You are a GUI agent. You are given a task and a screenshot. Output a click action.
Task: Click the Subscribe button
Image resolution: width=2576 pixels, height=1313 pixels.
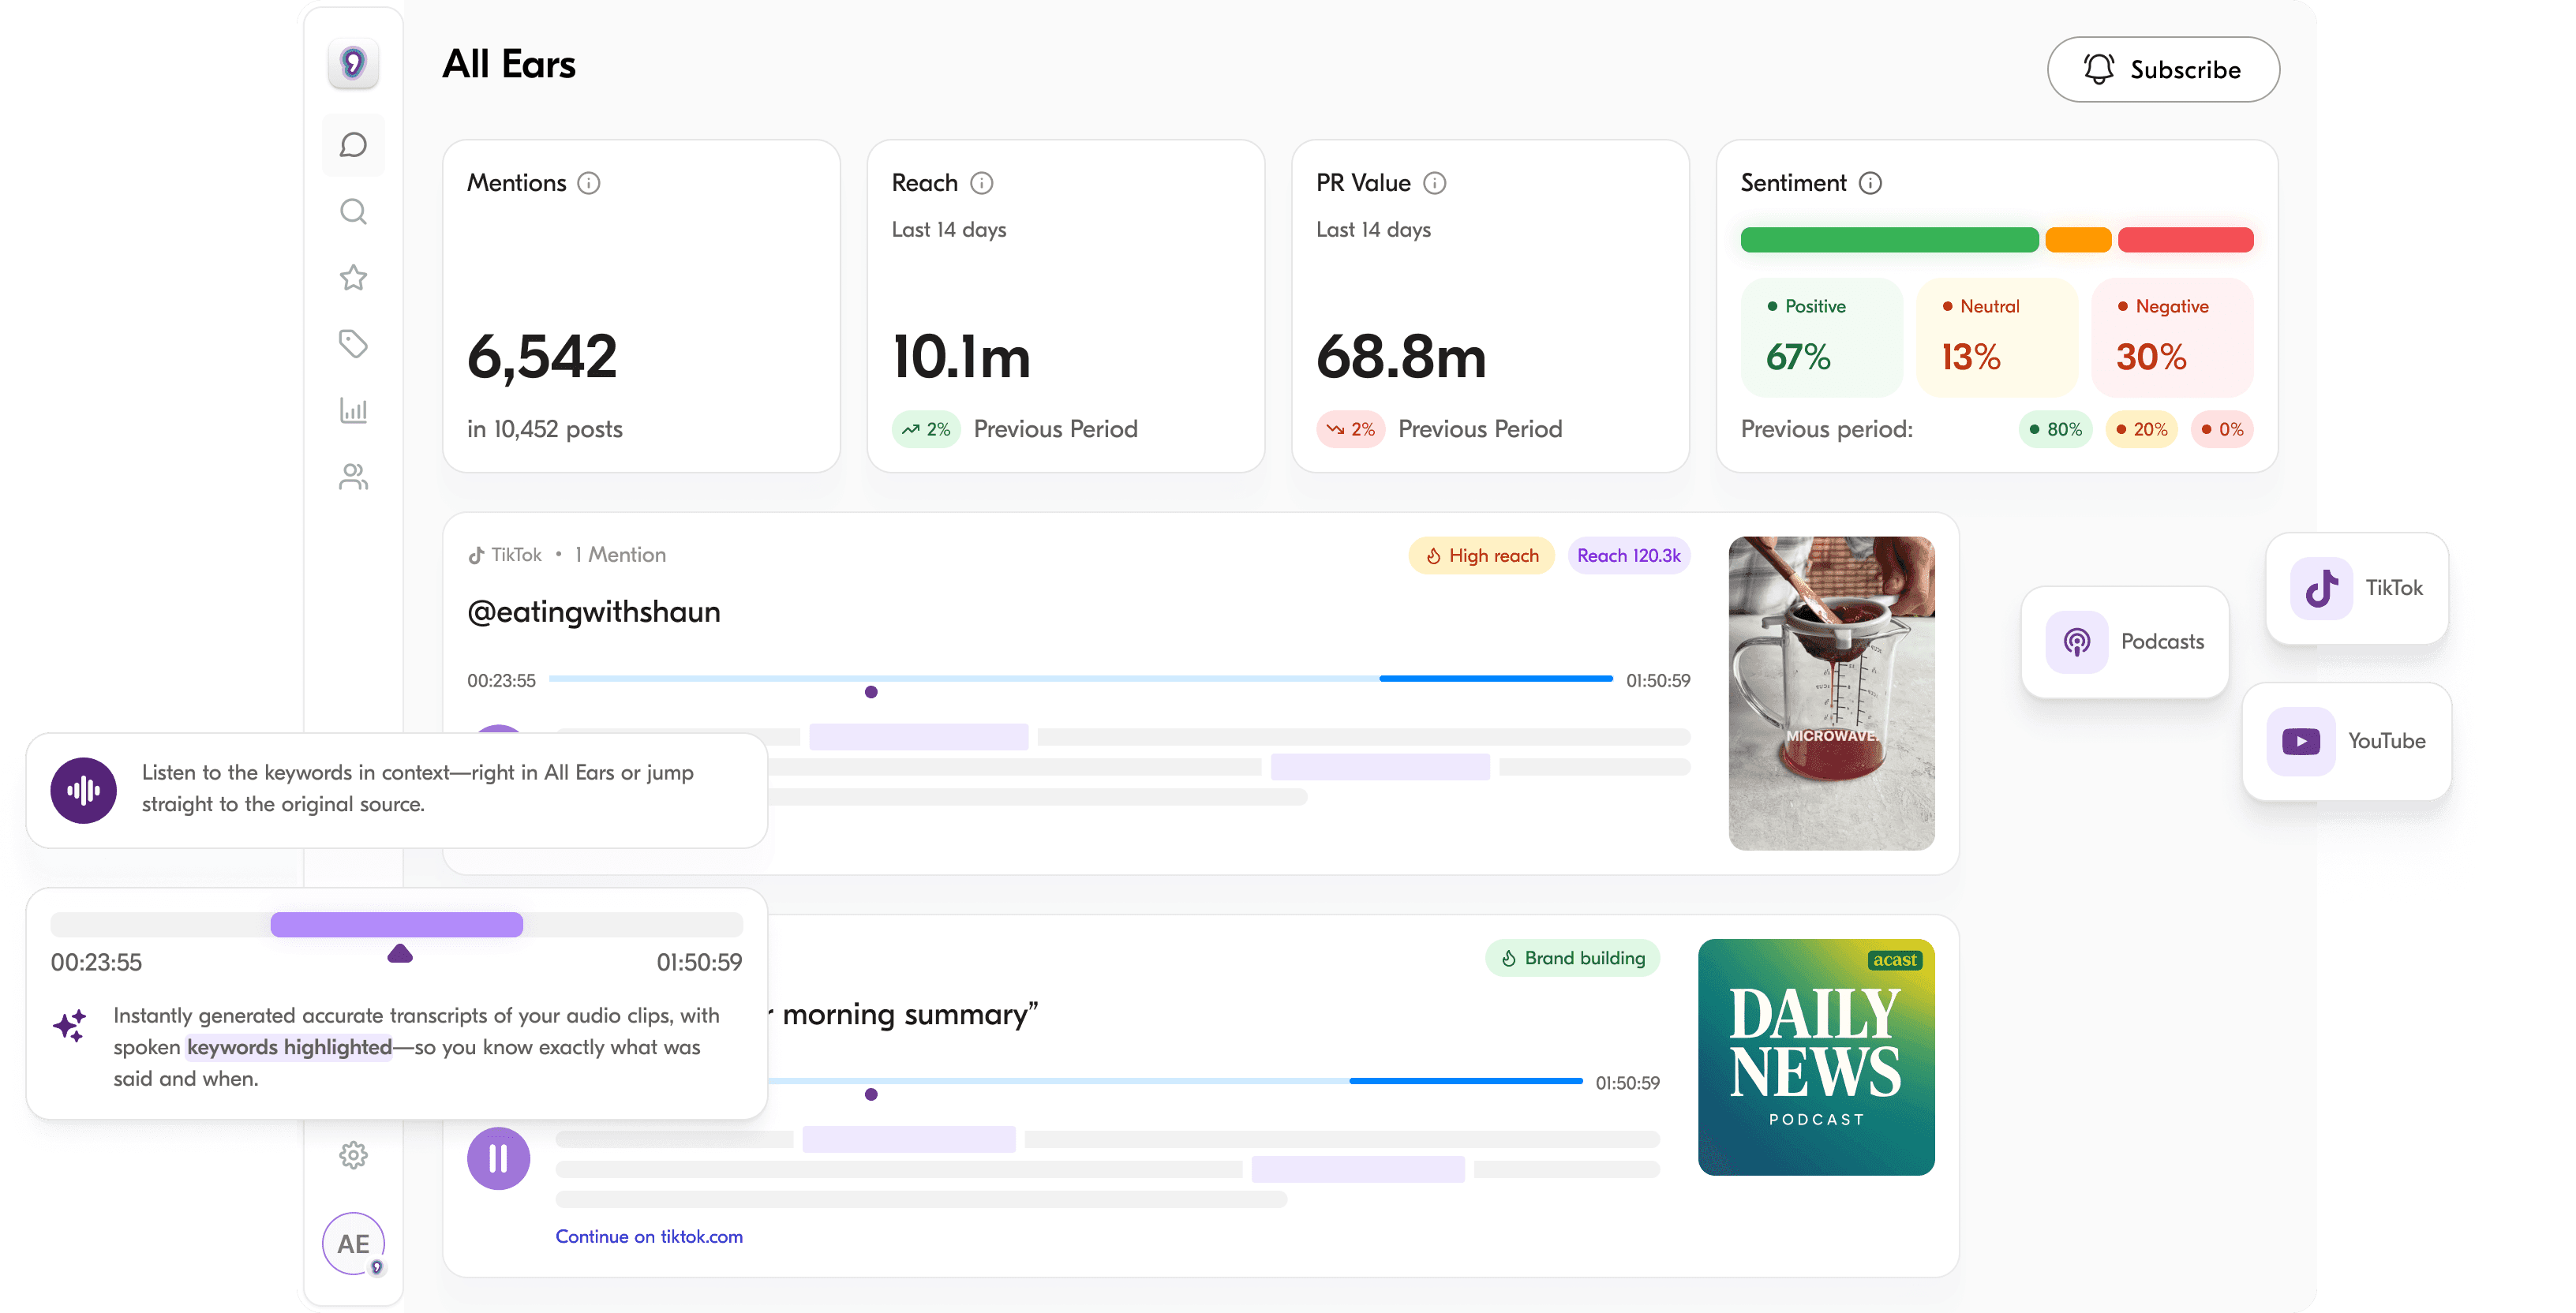pyautogui.click(x=2163, y=70)
